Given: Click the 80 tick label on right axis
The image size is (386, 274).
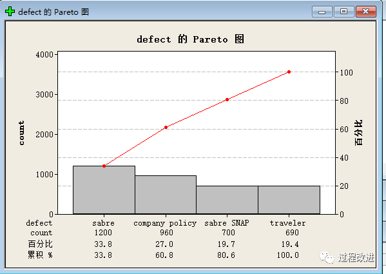Looking at the screenshot, I should [344, 101].
